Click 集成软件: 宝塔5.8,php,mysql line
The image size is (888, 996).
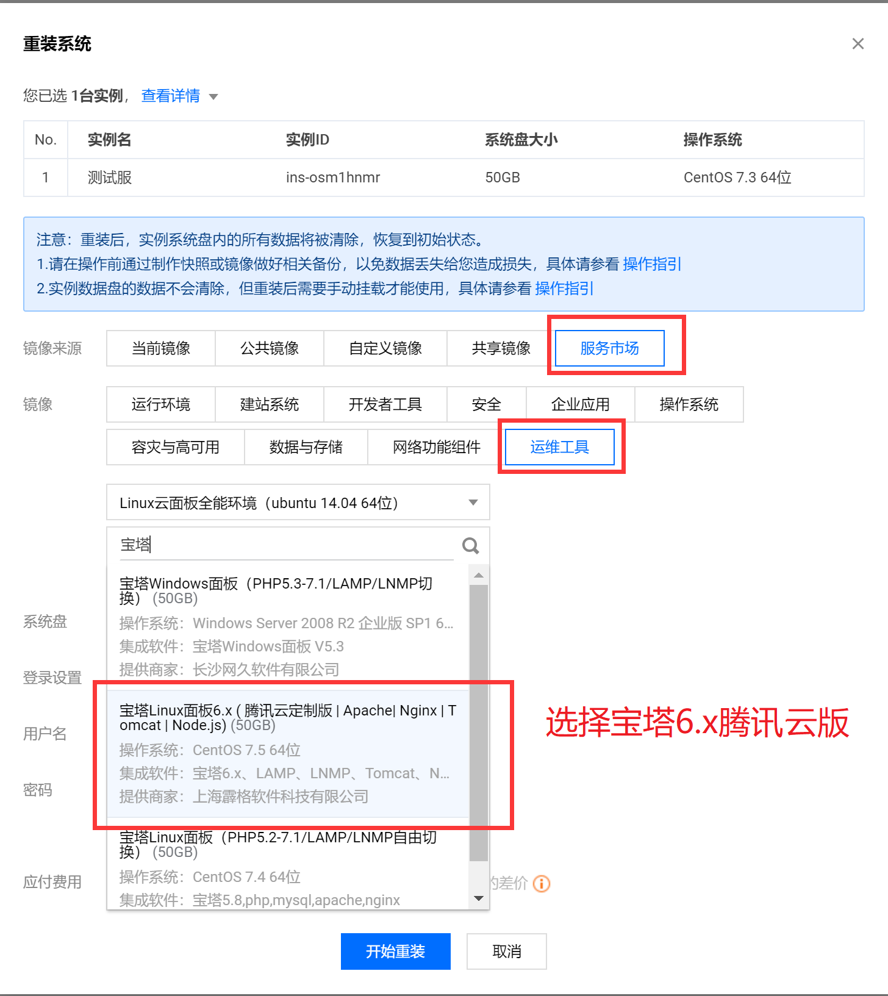[x=260, y=900]
